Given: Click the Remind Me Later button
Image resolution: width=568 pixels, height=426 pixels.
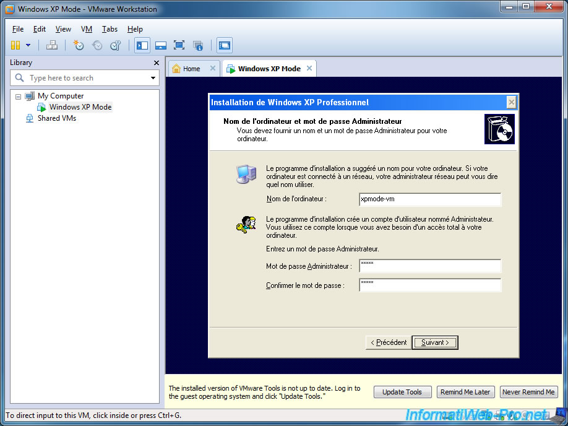Looking at the screenshot, I should [x=465, y=392].
